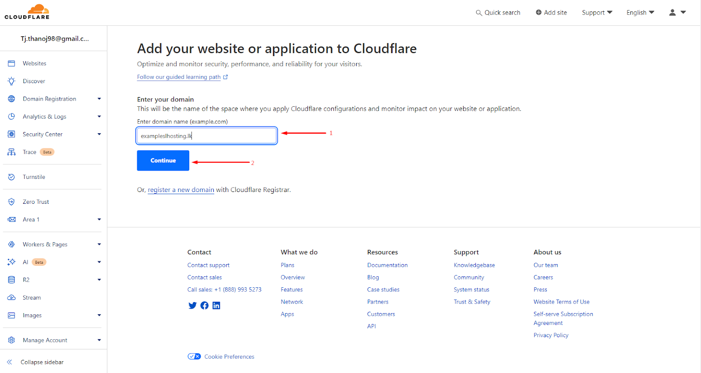The height and width of the screenshot is (373, 701).
Task: Click the Add site plus icon
Action: tap(538, 12)
